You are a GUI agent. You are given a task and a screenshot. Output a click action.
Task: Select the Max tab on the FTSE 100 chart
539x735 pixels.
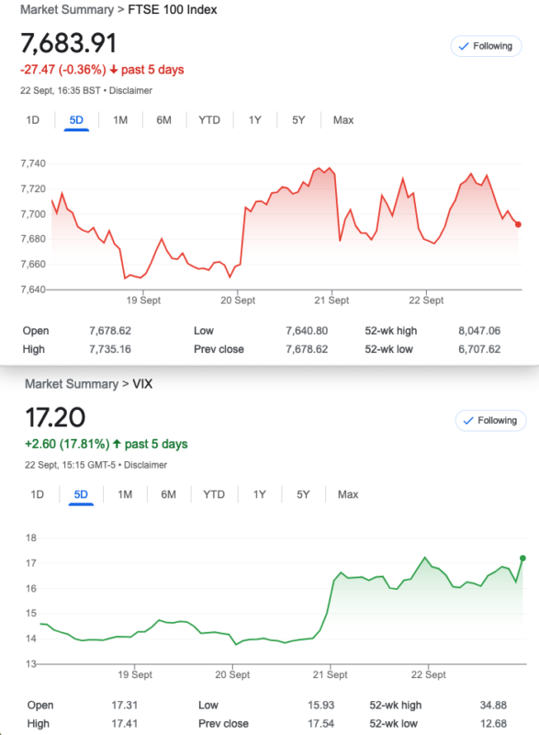coord(343,120)
